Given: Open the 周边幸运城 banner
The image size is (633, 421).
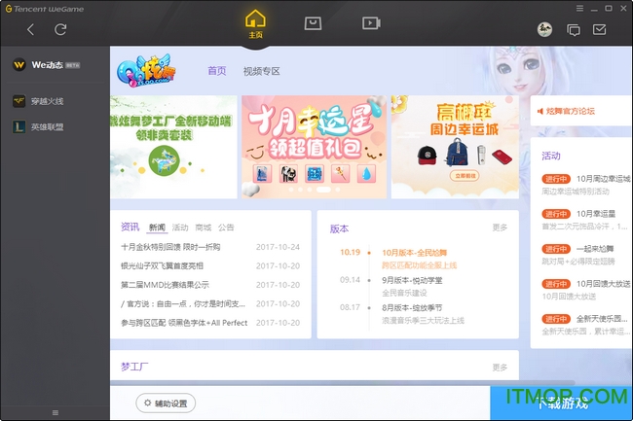Looking at the screenshot, I should point(455,147).
